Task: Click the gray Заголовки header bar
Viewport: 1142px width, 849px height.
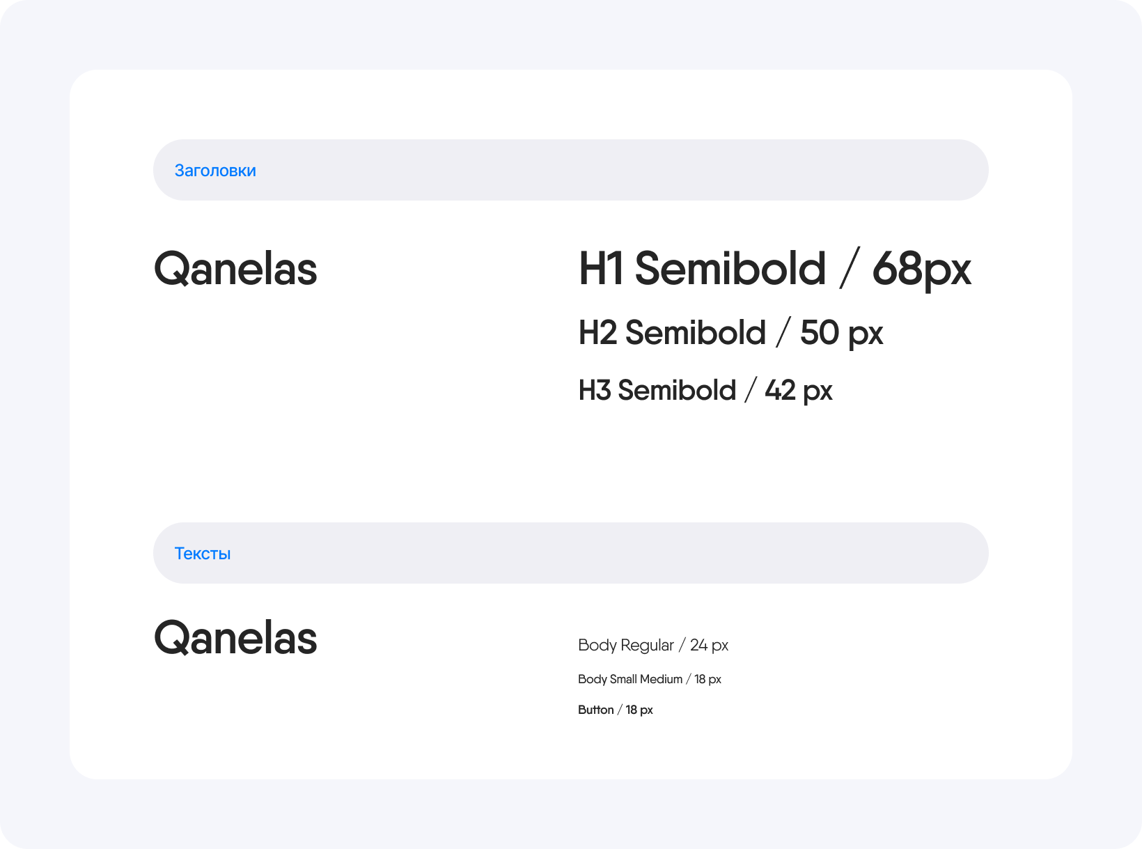Action: coord(571,170)
